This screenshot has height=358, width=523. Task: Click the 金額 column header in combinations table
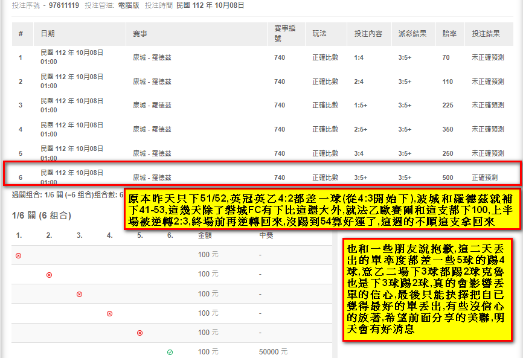205,235
